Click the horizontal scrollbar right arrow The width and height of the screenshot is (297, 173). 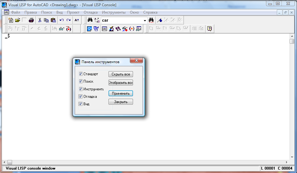click(286, 162)
